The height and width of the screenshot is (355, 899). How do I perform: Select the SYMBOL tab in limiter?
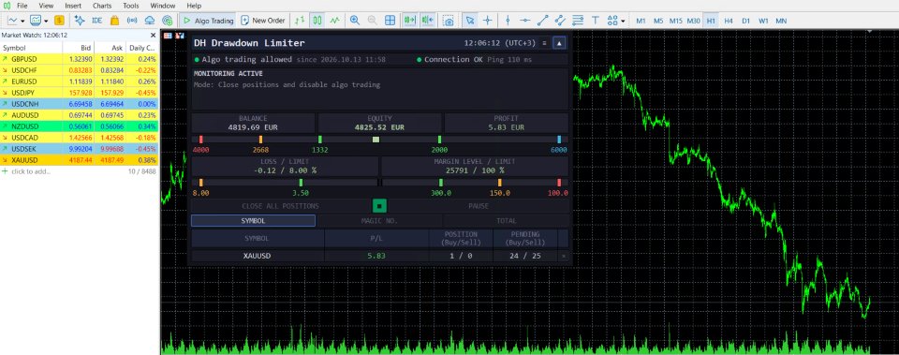(x=253, y=221)
